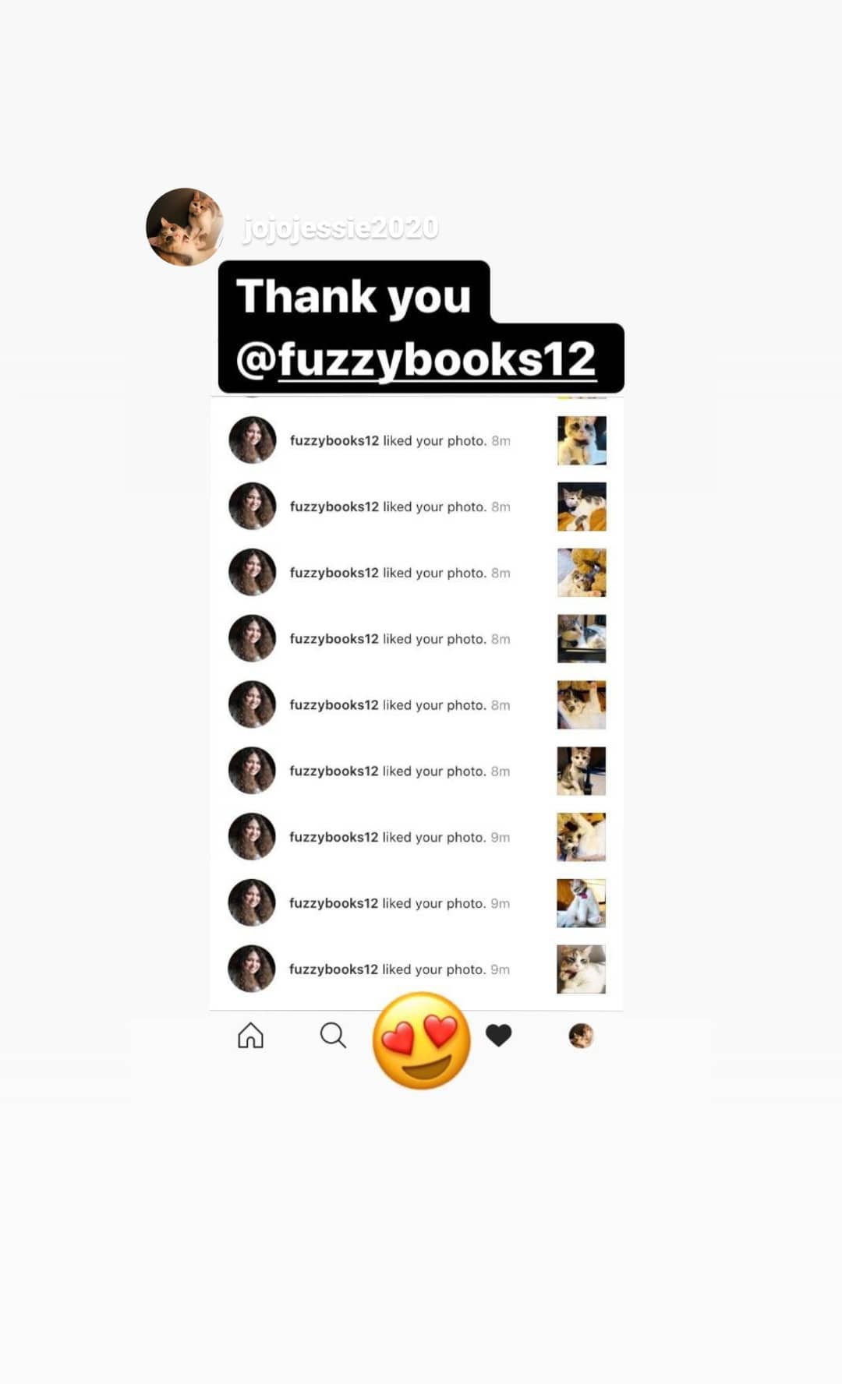Open last liked cat photo thumbnail
The height and width of the screenshot is (1384, 842).
[581, 969]
